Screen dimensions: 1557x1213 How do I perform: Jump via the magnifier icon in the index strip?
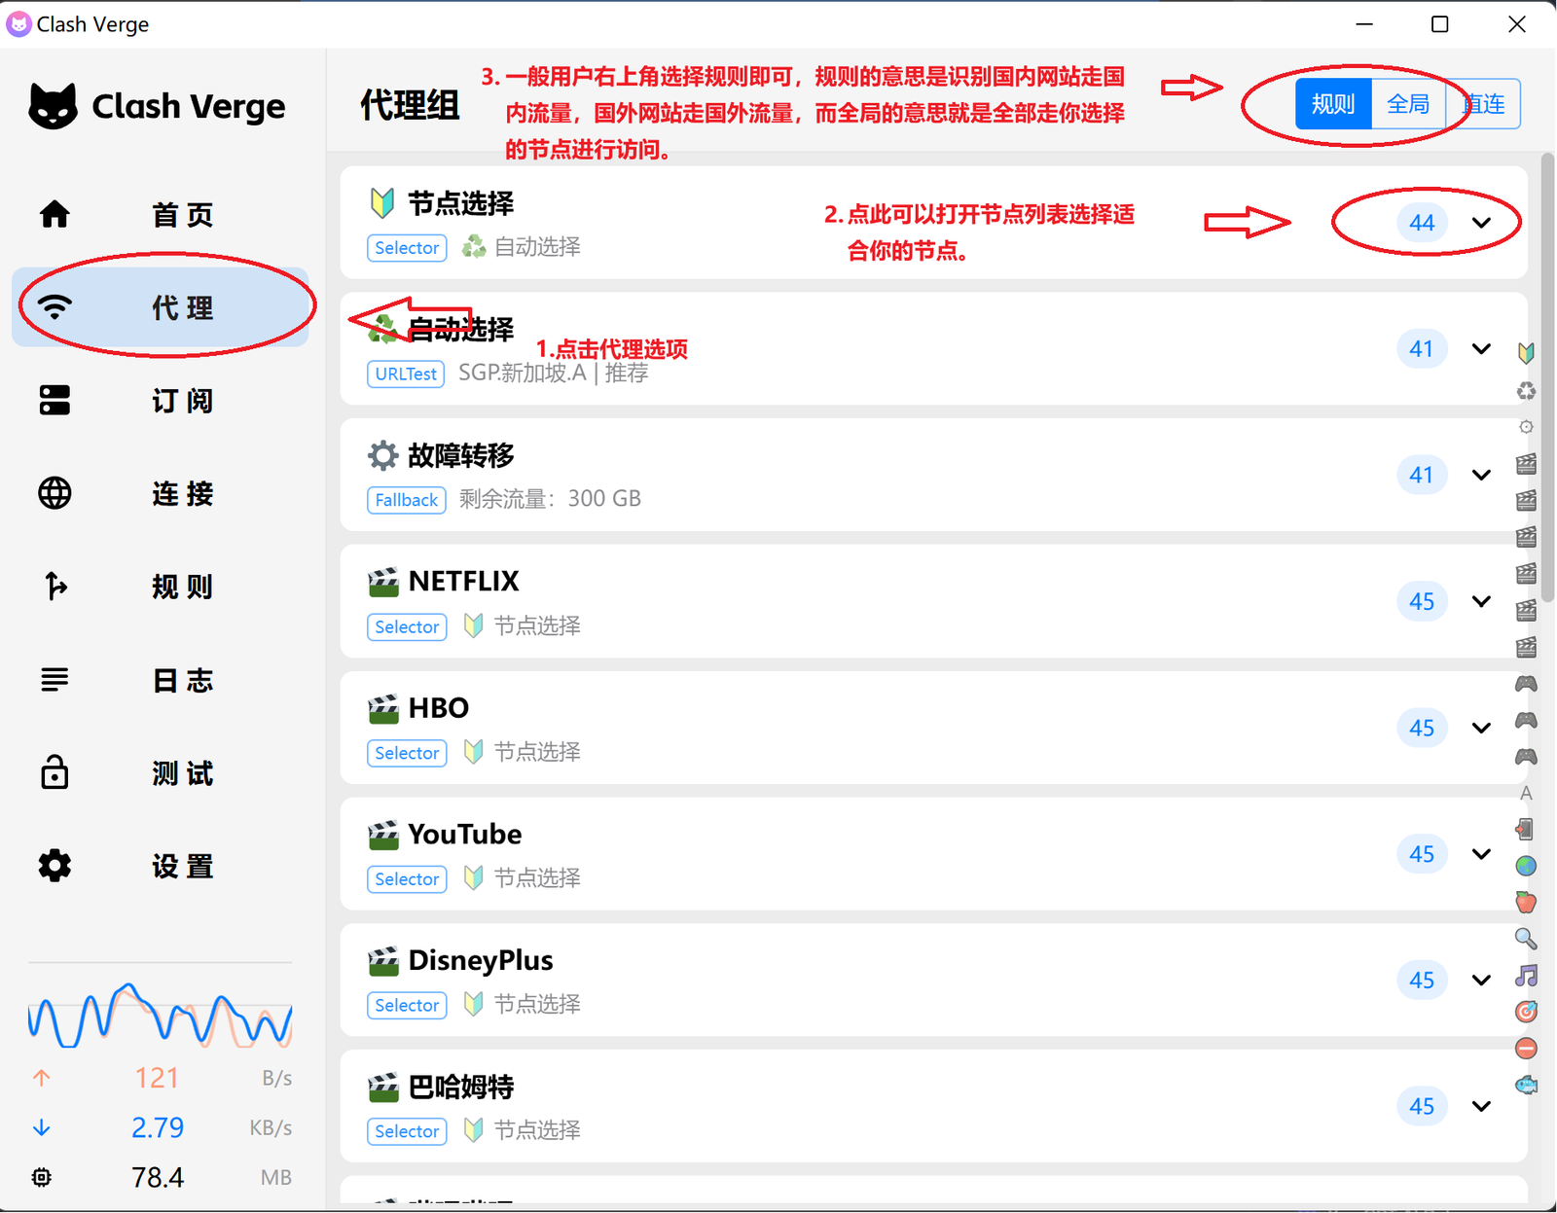pos(1526,939)
